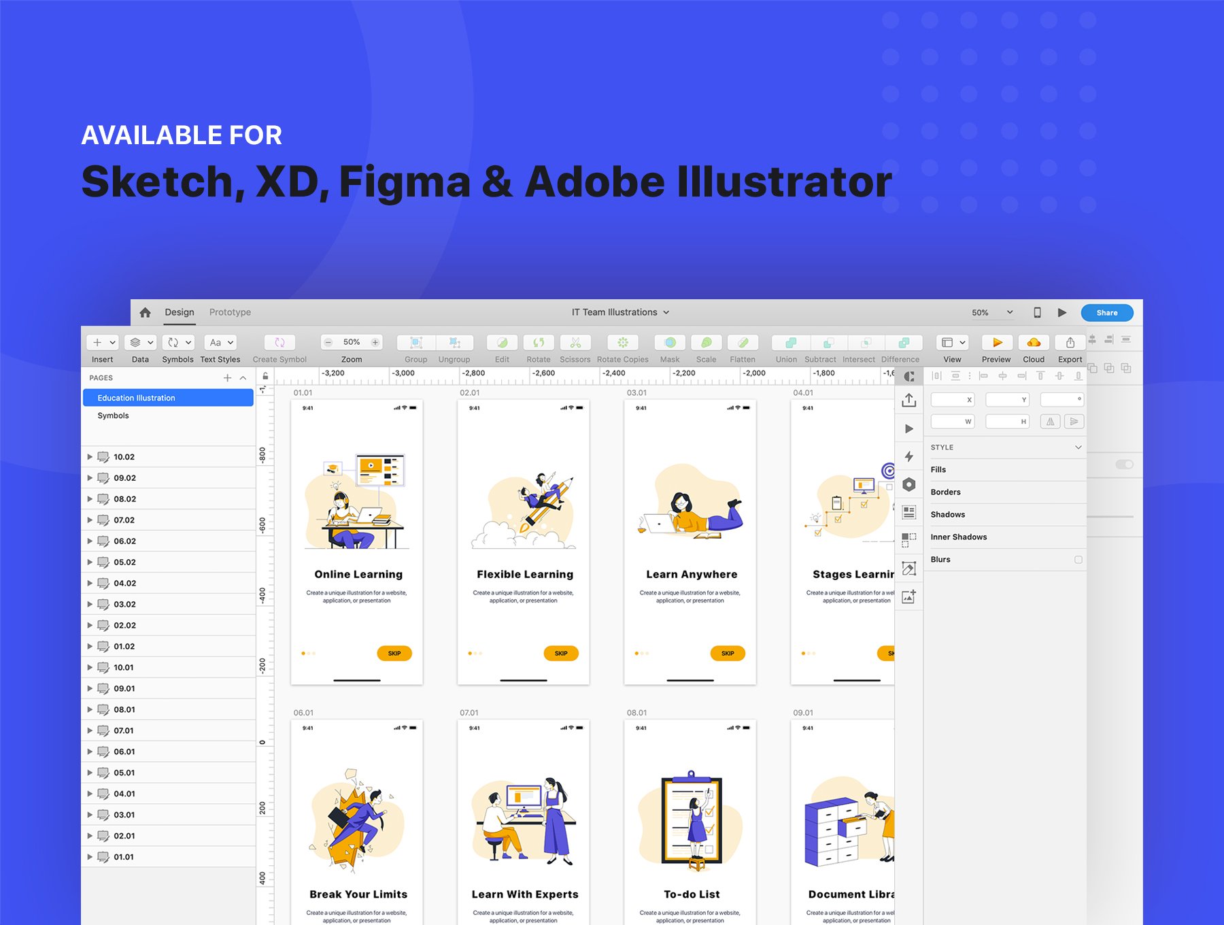This screenshot has height=925, width=1224.
Task: Enable the Blurs checkbox
Action: click(1078, 560)
